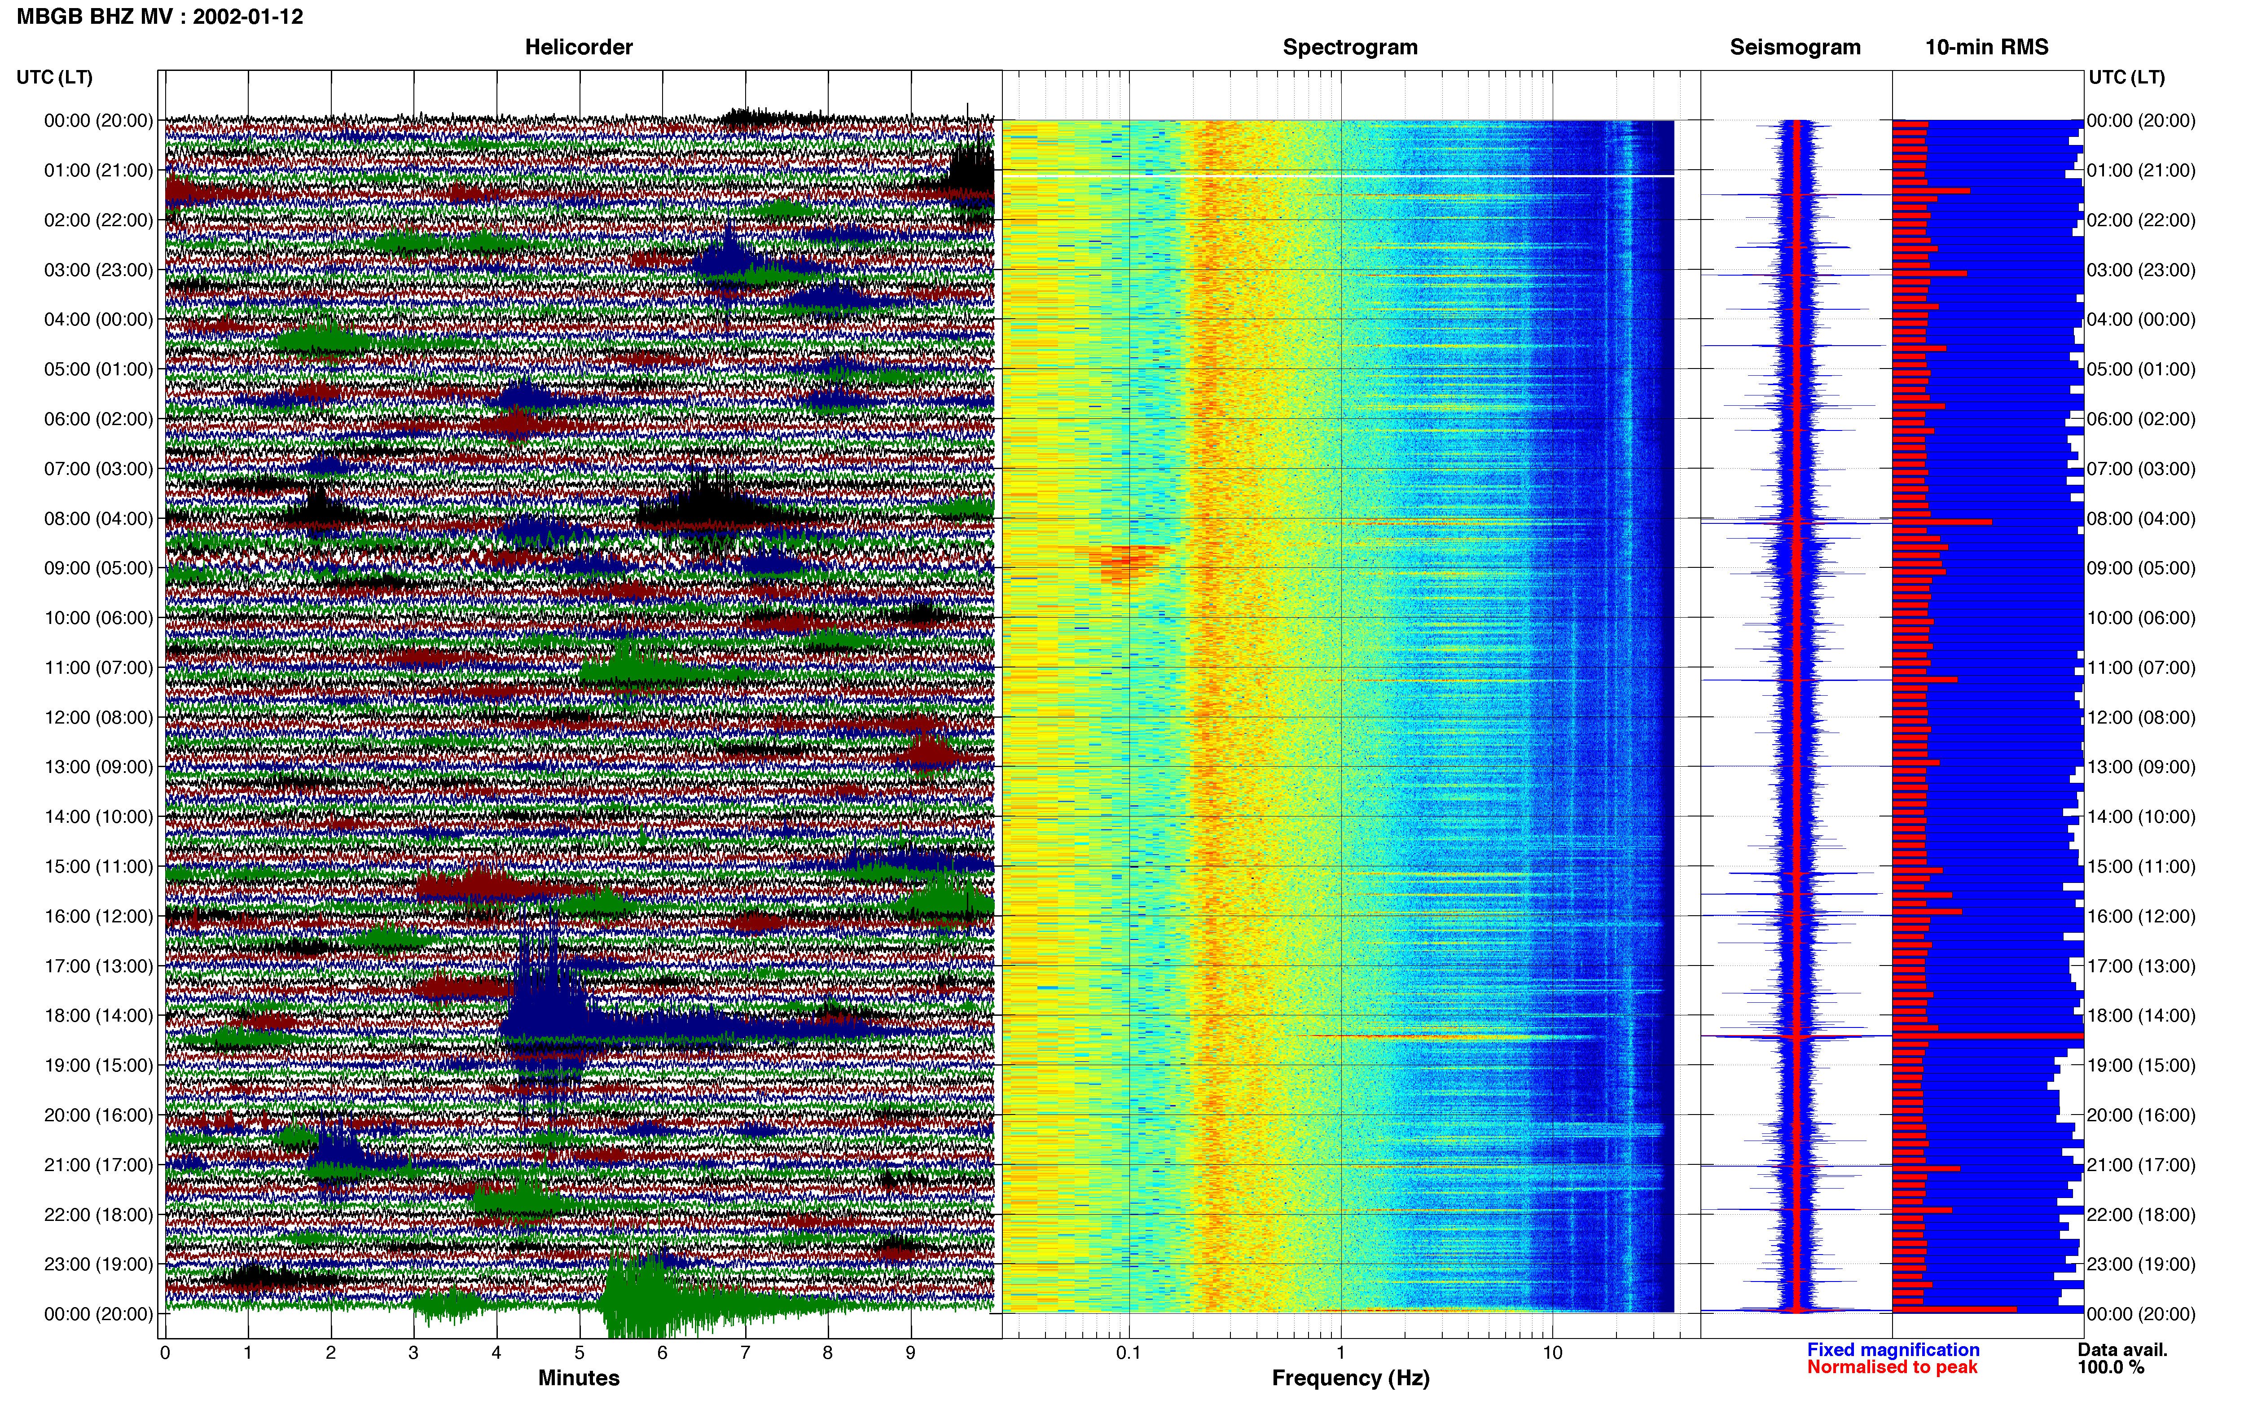
Task: Click the '0.1' frequency tick label
Action: (x=1129, y=1352)
